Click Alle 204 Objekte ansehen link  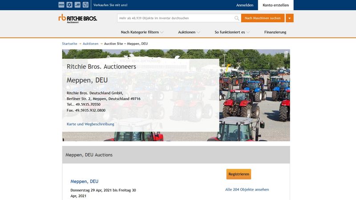(247, 189)
